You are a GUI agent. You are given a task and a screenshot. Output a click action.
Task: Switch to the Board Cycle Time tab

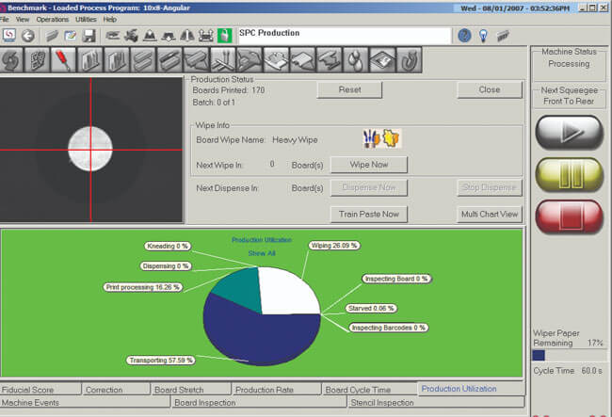[x=357, y=389]
